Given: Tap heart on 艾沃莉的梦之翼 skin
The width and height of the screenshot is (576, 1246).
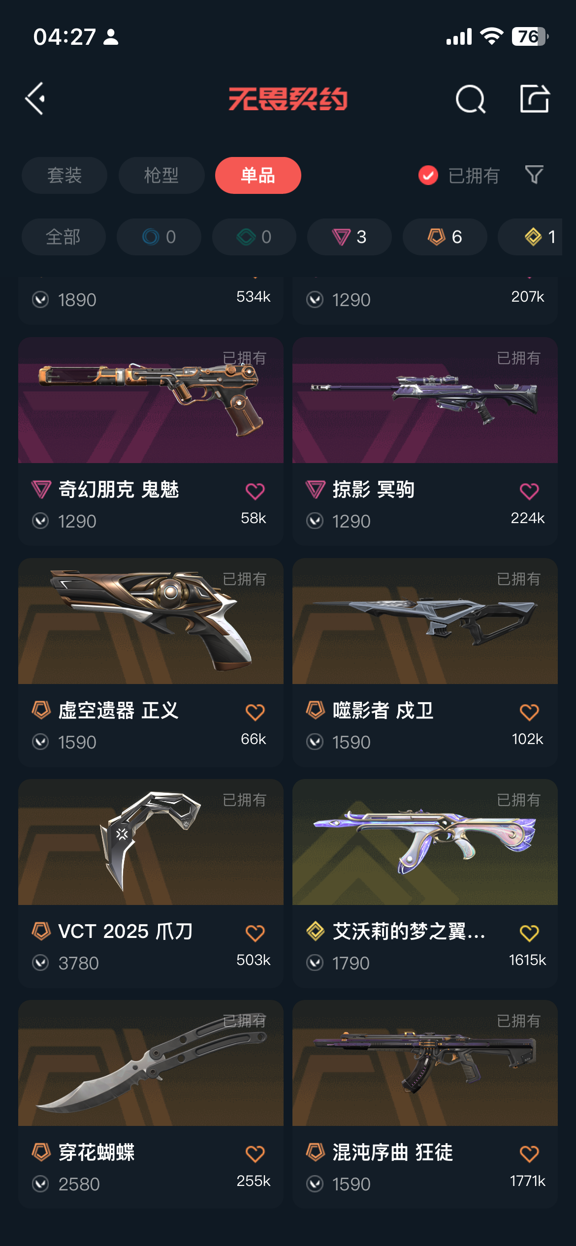Looking at the screenshot, I should (529, 933).
